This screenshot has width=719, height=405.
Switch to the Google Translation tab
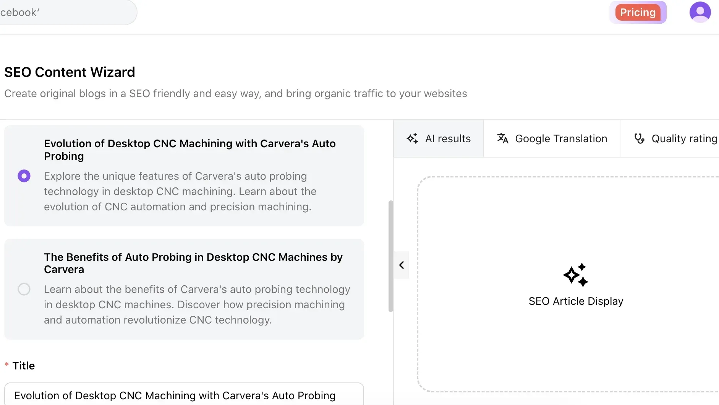[x=560, y=138]
